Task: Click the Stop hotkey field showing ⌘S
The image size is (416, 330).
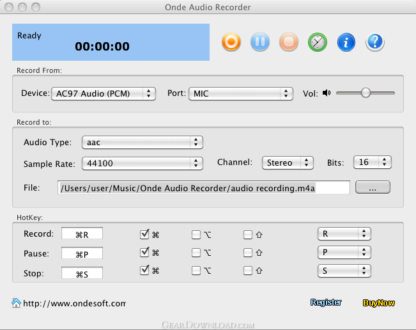Action: tap(82, 273)
